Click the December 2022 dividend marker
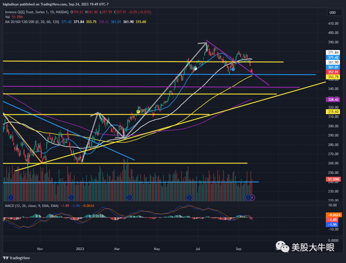346x263 pixels. coord(71,197)
